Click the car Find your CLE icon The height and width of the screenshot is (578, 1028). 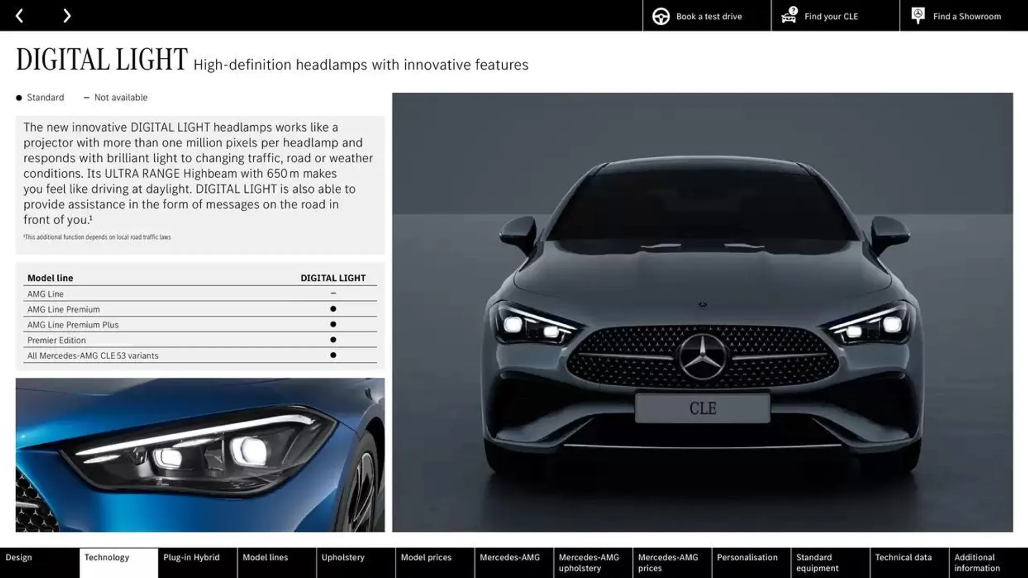[789, 15]
